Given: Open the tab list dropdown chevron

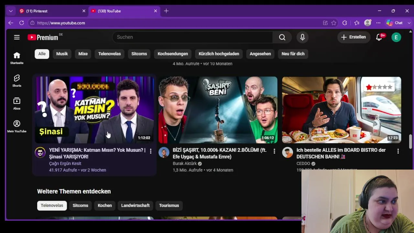Looking at the screenshot, I should (x=11, y=11).
